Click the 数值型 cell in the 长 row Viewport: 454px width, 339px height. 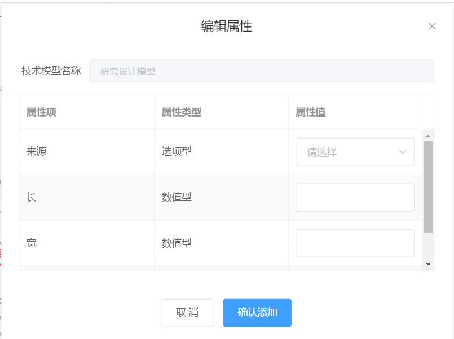coord(177,198)
